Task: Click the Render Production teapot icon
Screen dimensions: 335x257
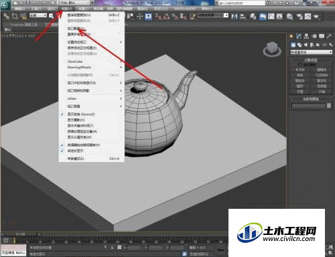Action: tap(316, 17)
